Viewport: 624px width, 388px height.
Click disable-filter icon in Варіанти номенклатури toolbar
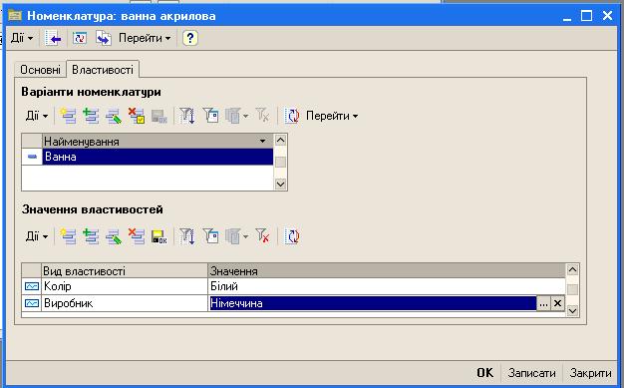click(262, 116)
